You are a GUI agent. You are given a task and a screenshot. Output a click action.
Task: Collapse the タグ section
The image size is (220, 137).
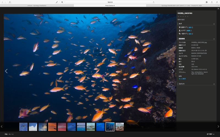214,24
